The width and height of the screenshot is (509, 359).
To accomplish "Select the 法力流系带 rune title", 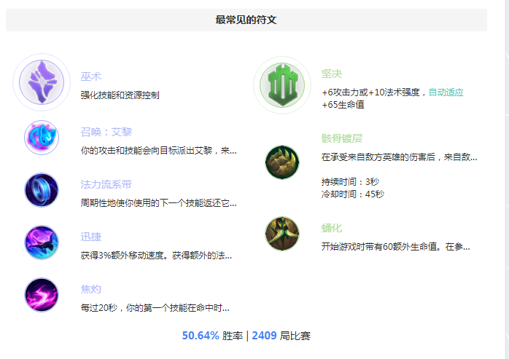I will [106, 184].
